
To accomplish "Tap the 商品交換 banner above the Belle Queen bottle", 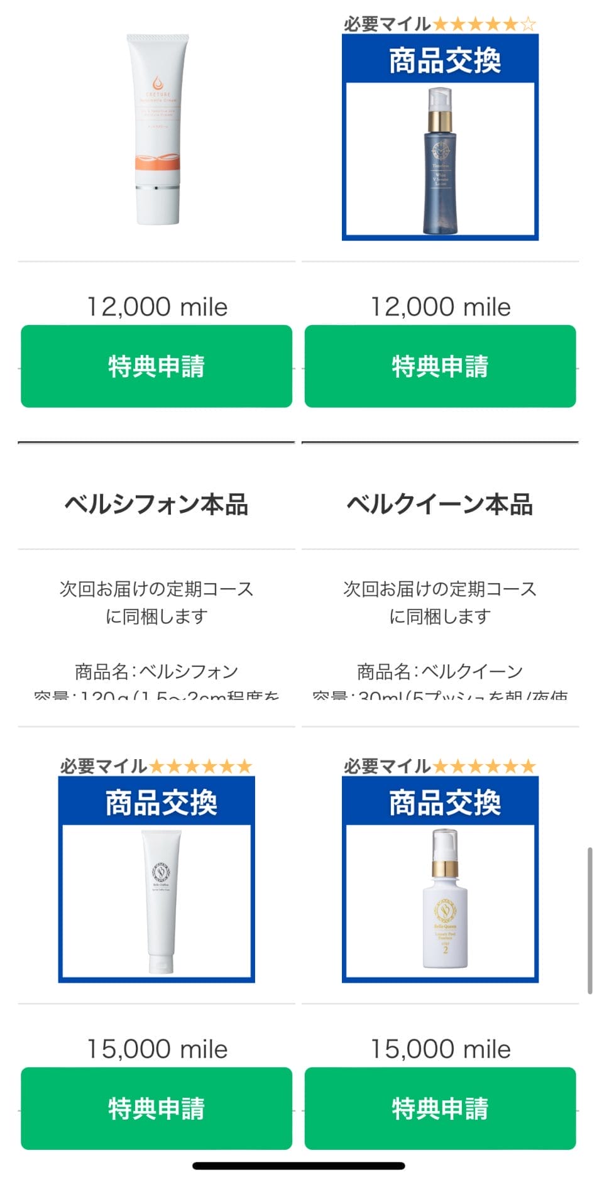I will click(444, 803).
